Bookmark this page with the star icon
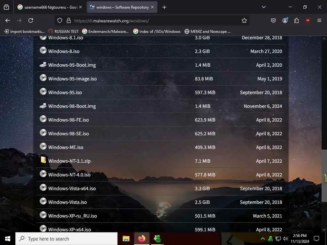 click(x=244, y=20)
